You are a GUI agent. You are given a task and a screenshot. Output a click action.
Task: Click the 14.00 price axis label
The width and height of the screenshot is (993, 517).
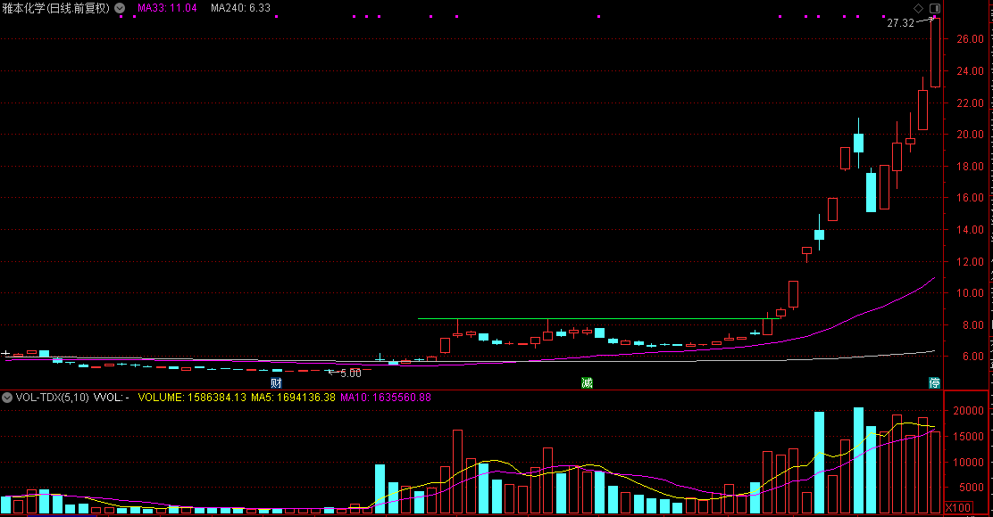pyautogui.click(x=970, y=230)
